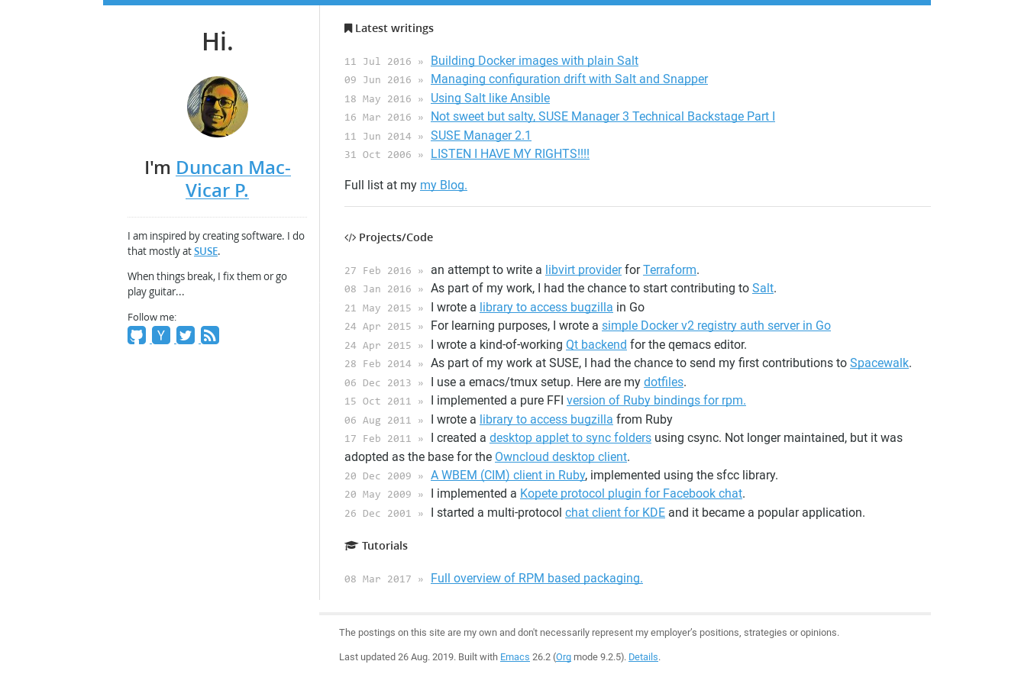Open 'simple Docker v2 registry auth server in Go'
This screenshot has width=1034, height=674.
click(716, 326)
